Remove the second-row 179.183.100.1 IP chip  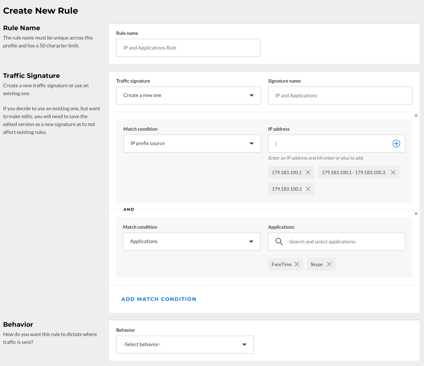[308, 189]
